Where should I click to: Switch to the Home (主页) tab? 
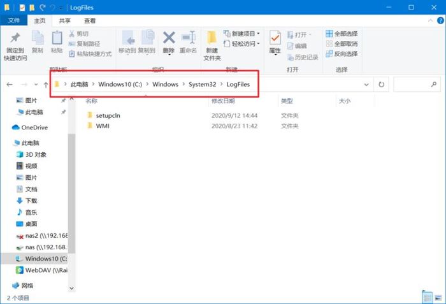40,20
